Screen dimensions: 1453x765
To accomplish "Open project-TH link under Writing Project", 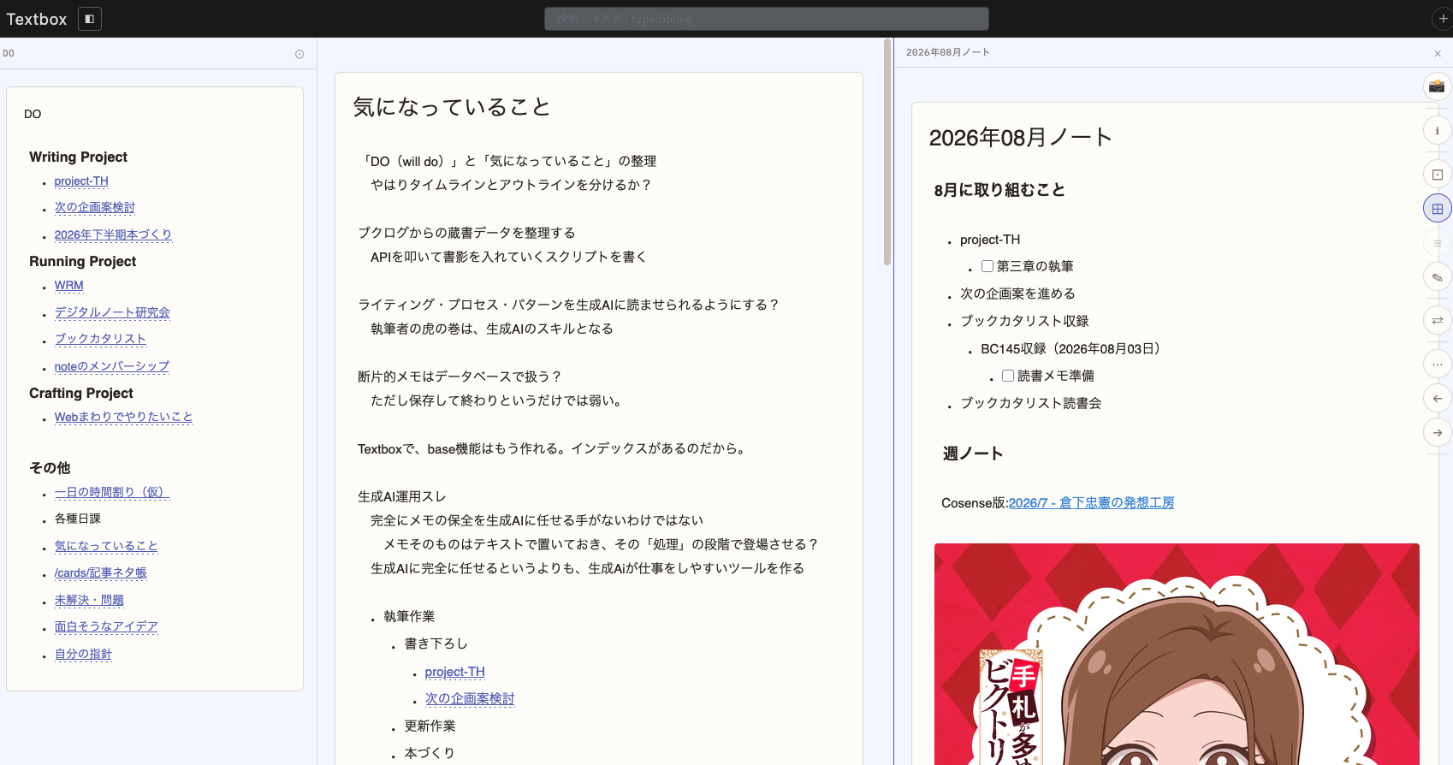I will click(81, 181).
